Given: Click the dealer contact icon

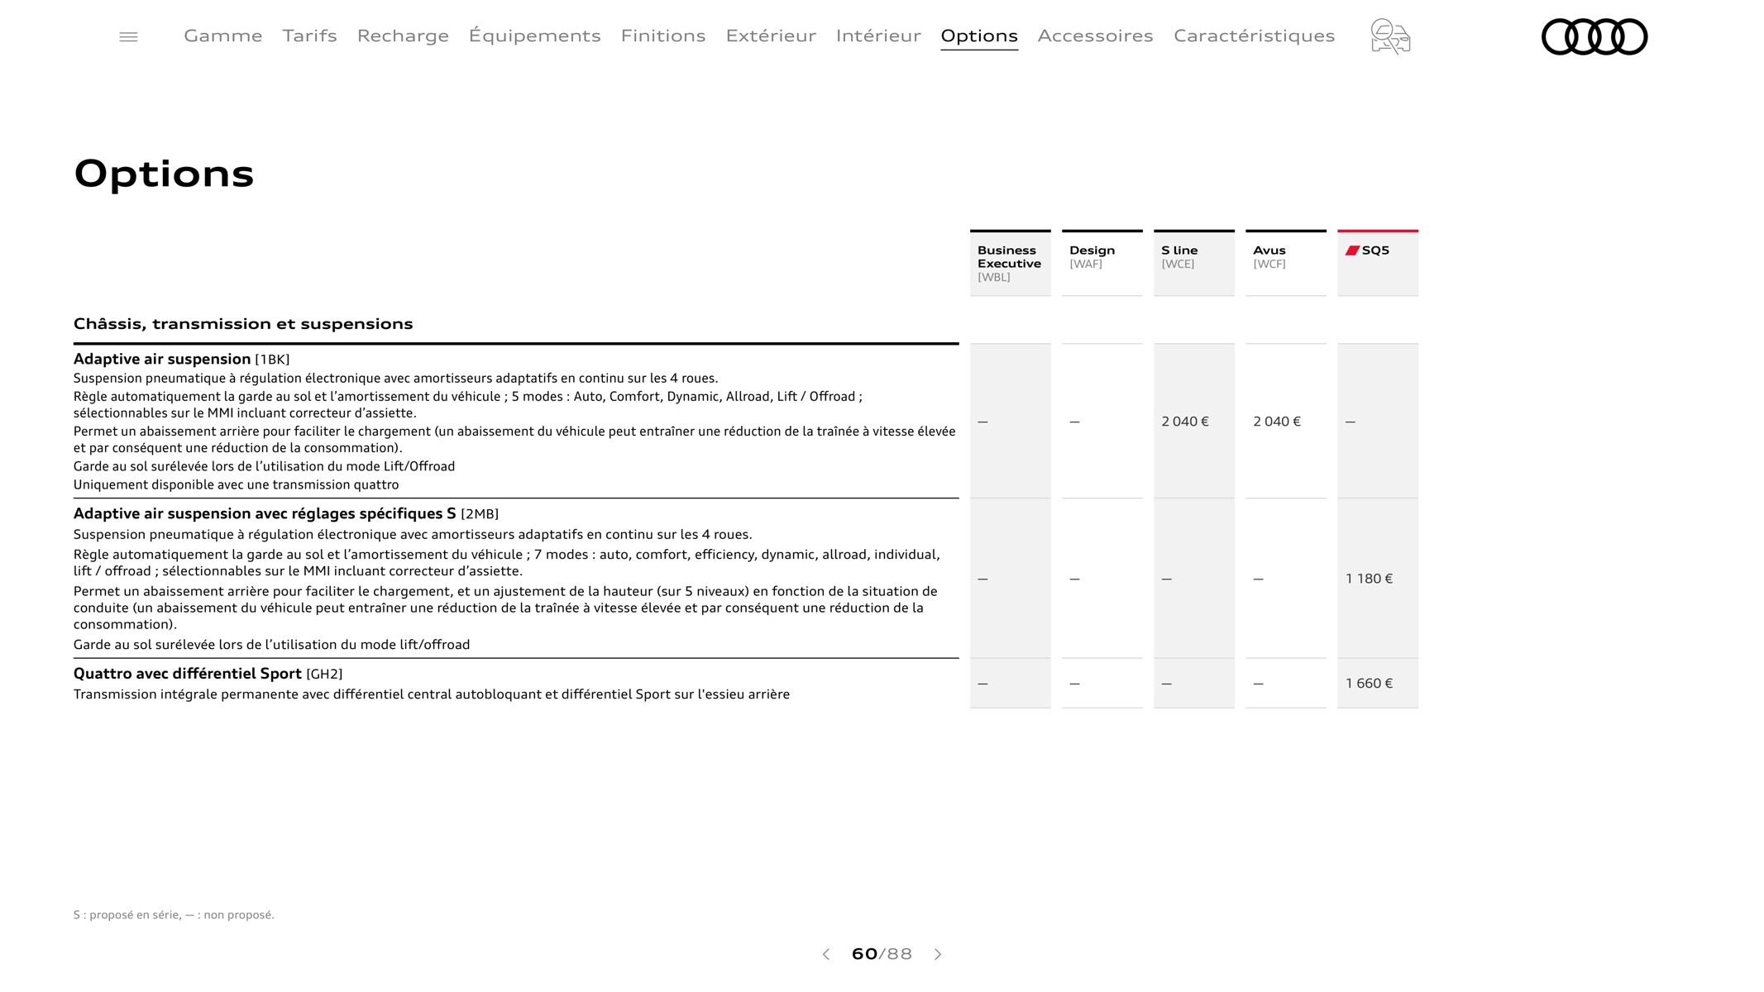Looking at the screenshot, I should [x=1390, y=36].
